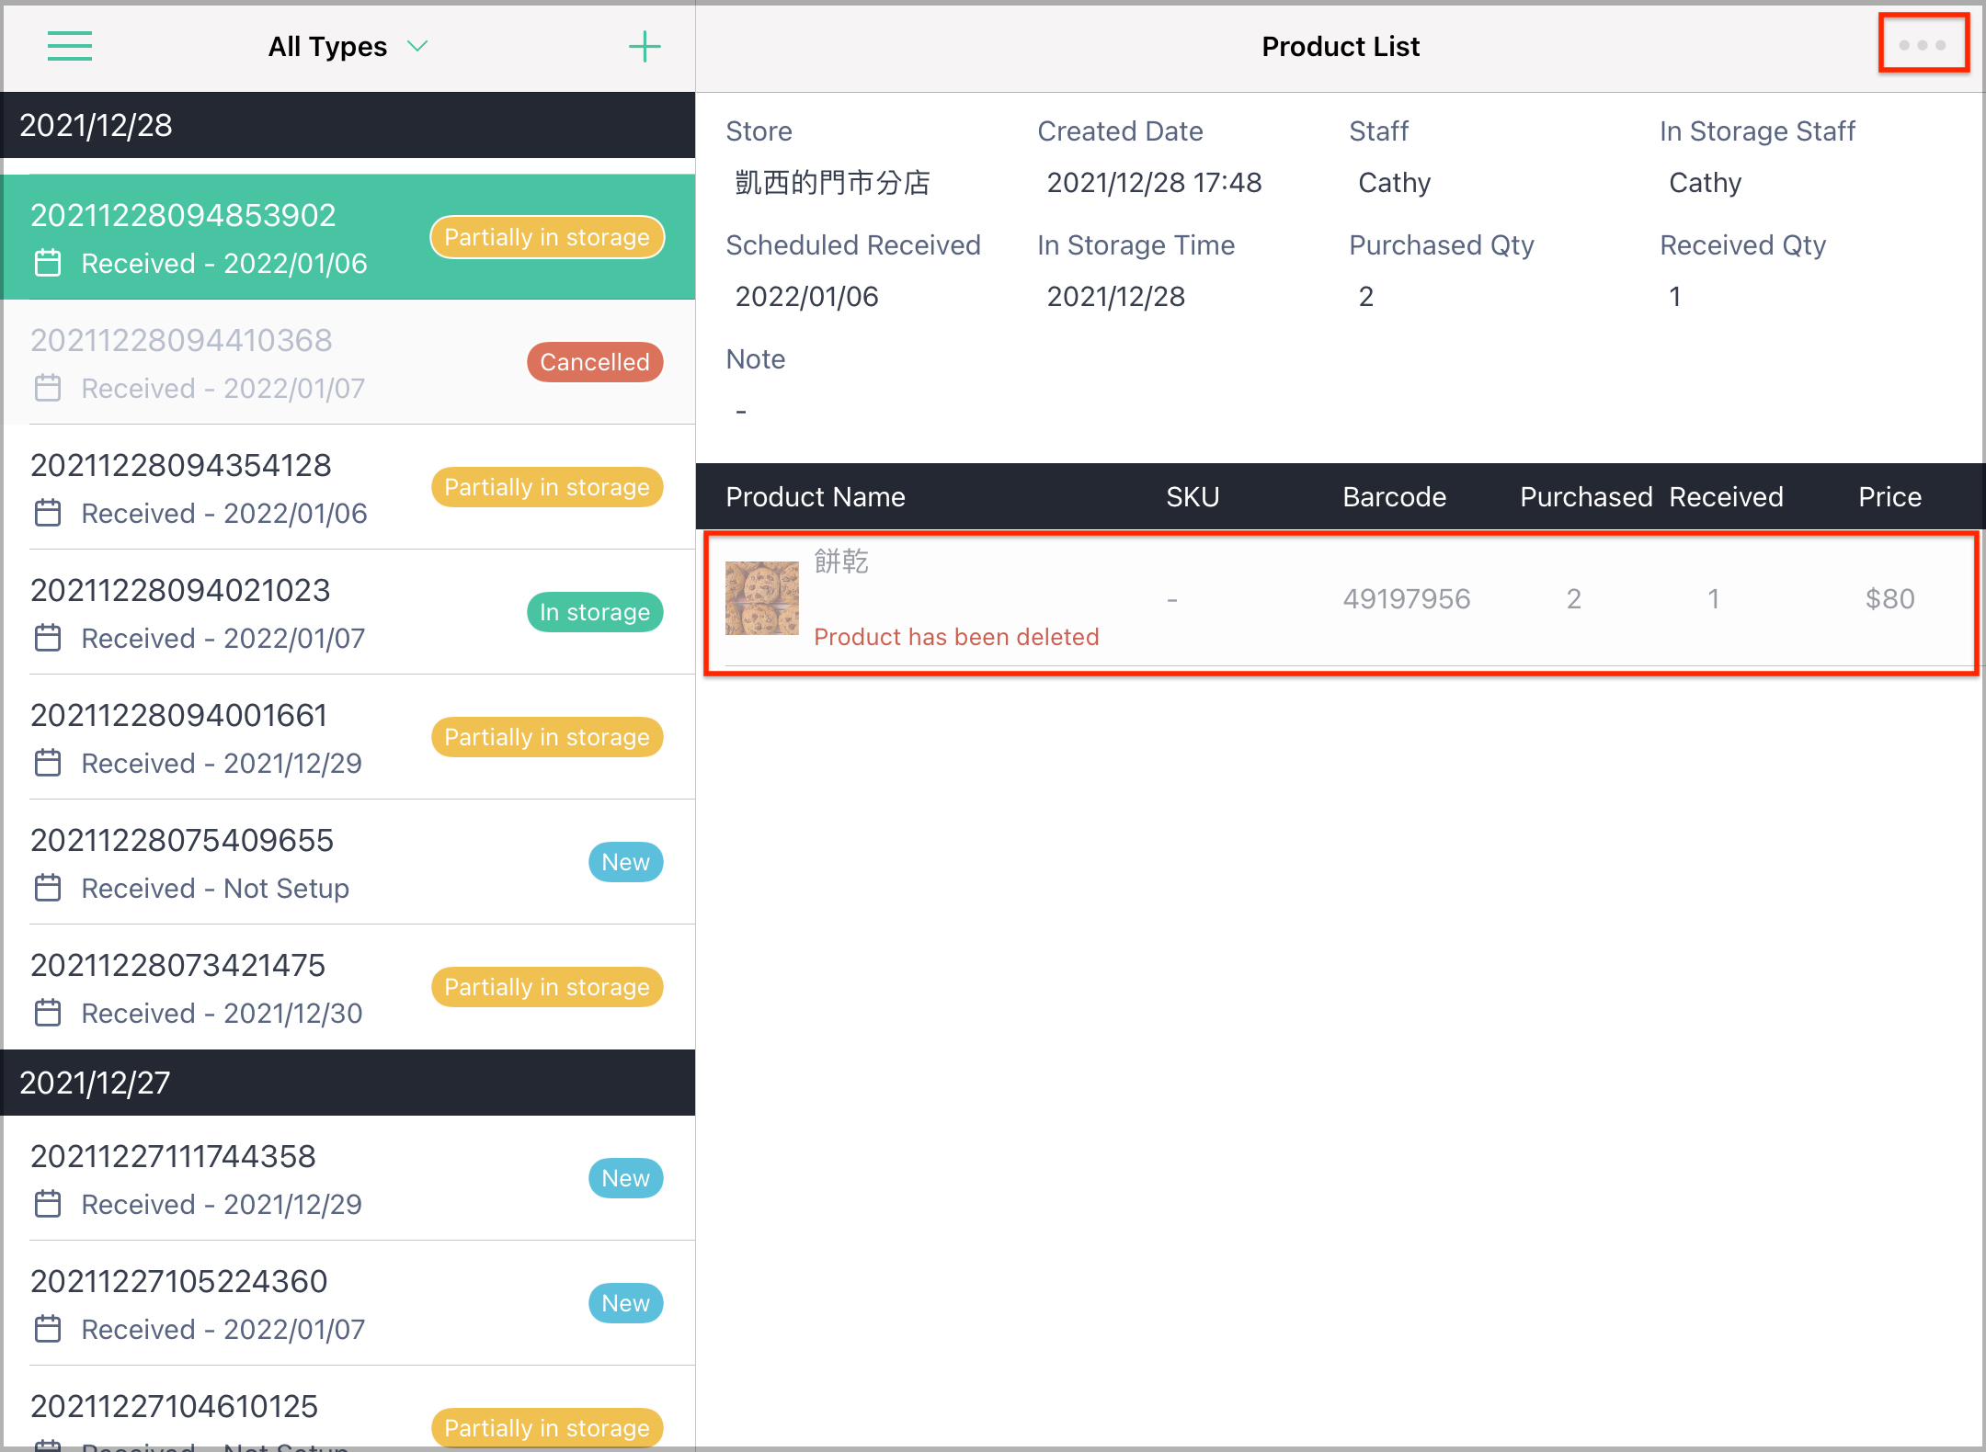The image size is (1986, 1452).
Task: Open order 20211227111744358
Action: tap(348, 1178)
